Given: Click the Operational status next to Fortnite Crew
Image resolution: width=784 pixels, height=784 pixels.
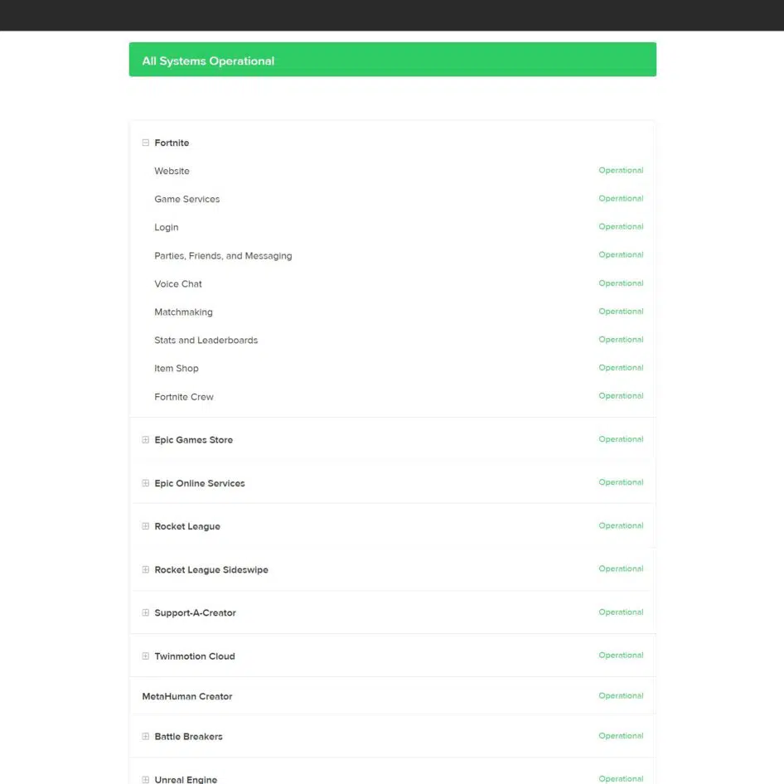Looking at the screenshot, I should 621,396.
